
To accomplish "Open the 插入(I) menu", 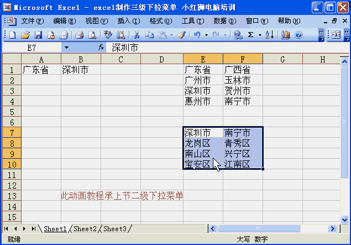I will coord(129,21).
